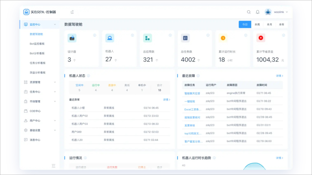Screen dimensions: 312x175
Task: Click the 基础设置 gear icon
Action: (26, 130)
